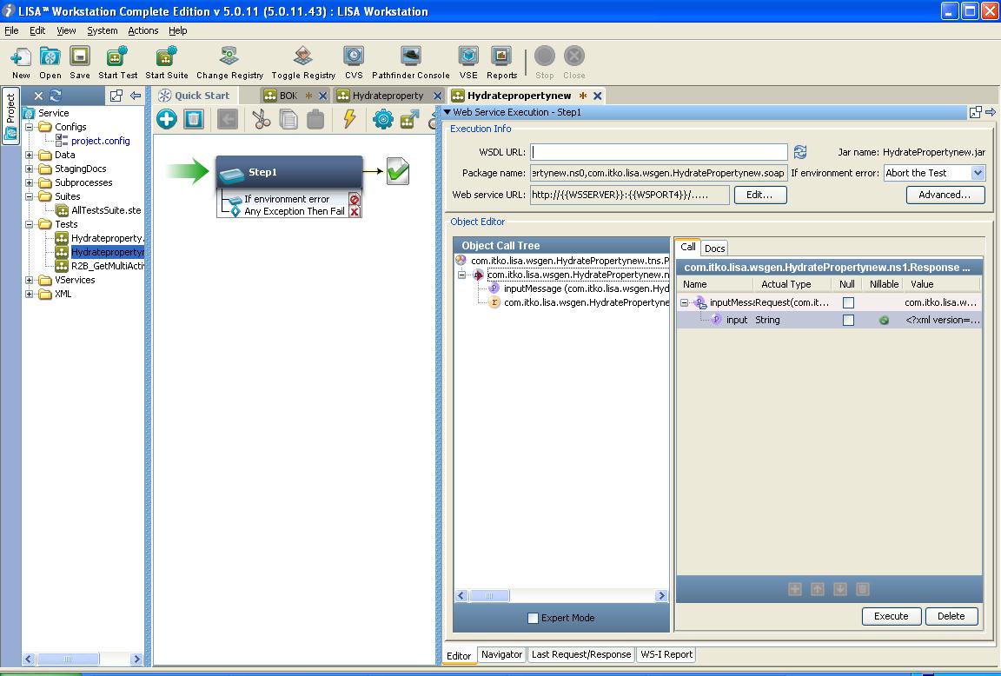Screen dimensions: 1001x676
Task: Check Null for the input String row
Action: (x=848, y=320)
